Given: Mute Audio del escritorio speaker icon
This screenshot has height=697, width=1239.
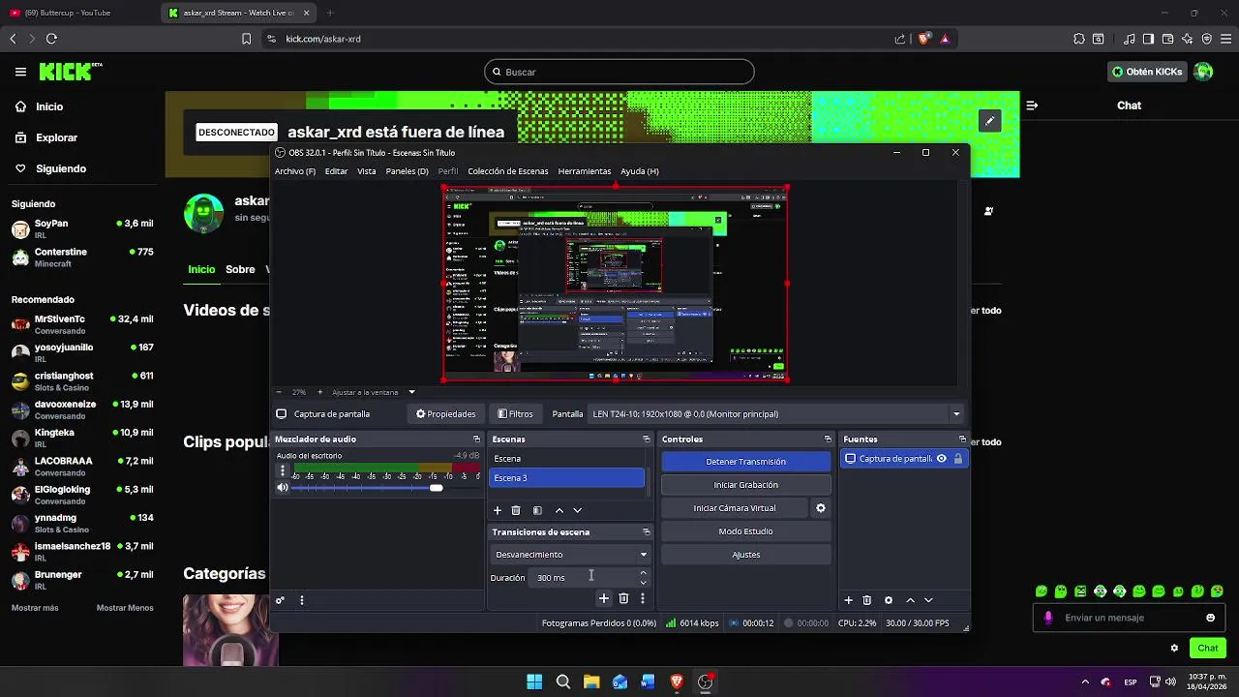Looking at the screenshot, I should (x=283, y=488).
